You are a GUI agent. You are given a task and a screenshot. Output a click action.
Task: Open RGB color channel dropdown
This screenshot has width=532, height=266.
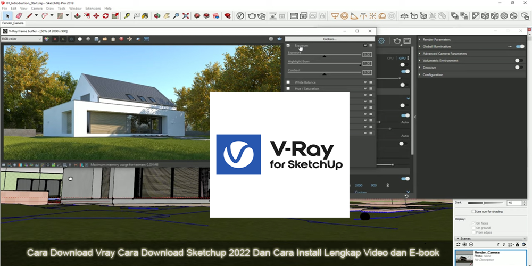tap(21, 39)
